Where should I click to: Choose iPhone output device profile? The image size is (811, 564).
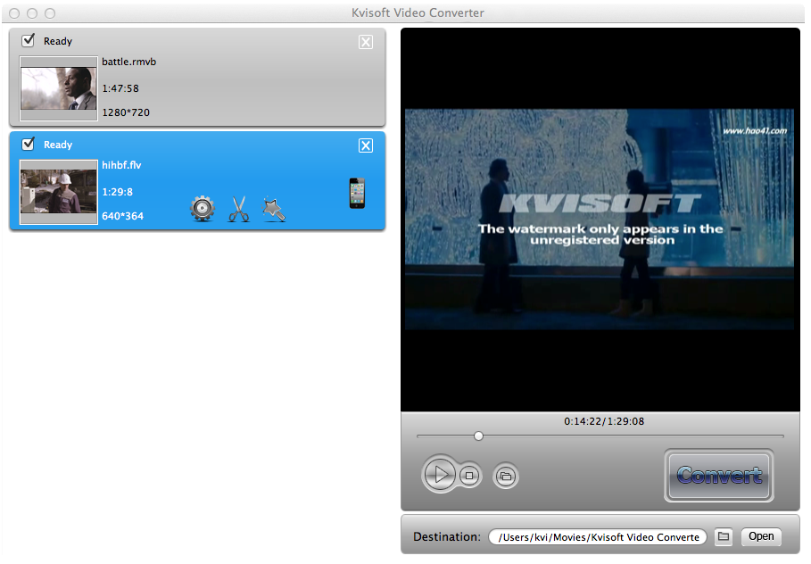pos(357,193)
